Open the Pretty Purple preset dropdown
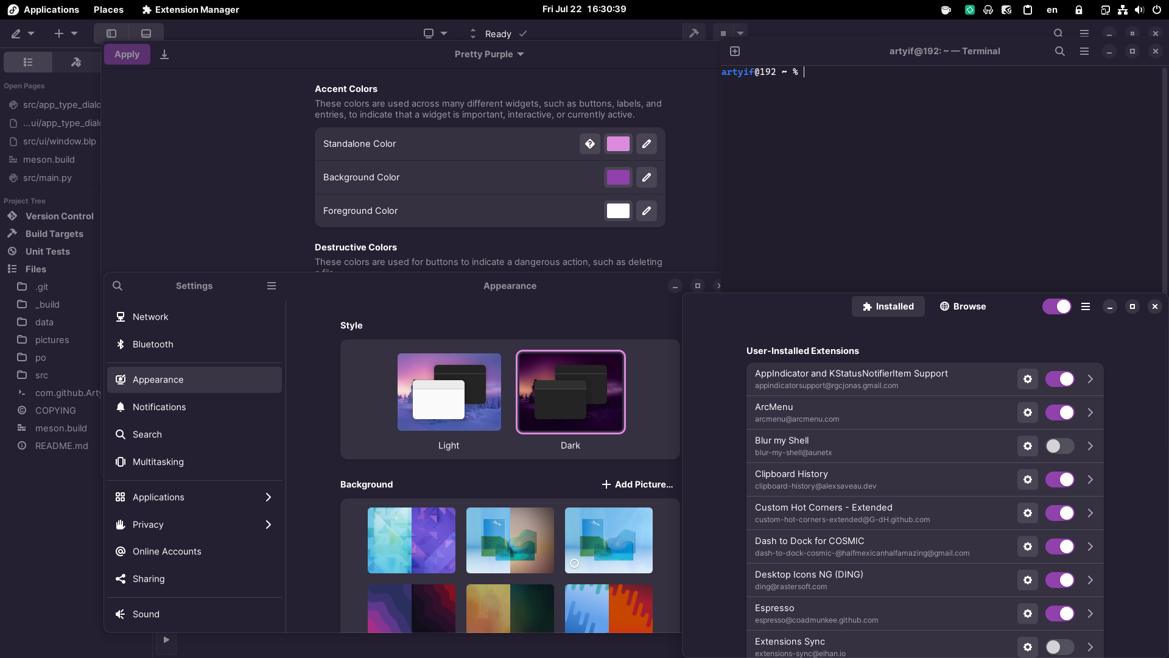 click(489, 54)
